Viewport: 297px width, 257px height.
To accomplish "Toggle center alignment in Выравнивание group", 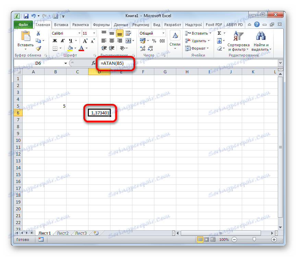I will (111, 40).
